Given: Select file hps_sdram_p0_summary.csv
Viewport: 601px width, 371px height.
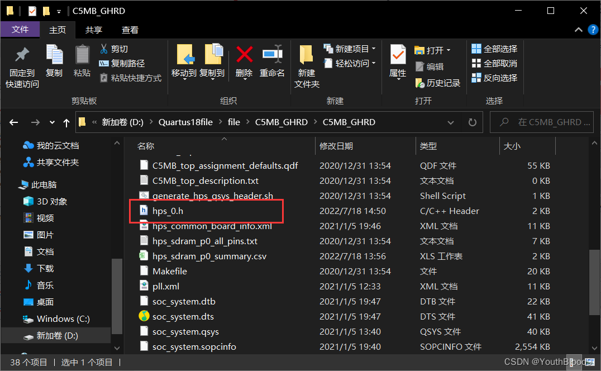Looking at the screenshot, I should [209, 256].
